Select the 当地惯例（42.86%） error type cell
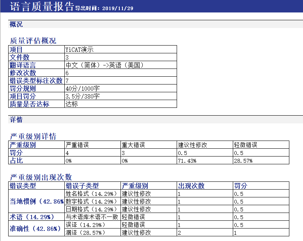The width and height of the screenshot is (303, 241). (x=36, y=201)
